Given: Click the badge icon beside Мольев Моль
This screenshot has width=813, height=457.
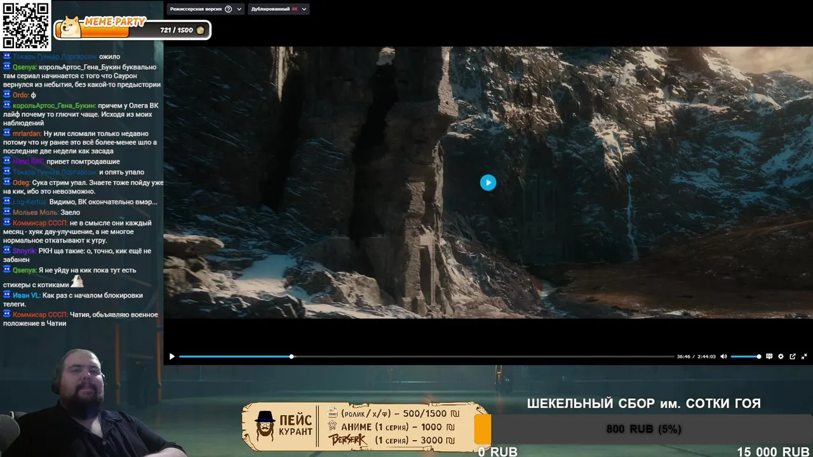Looking at the screenshot, I should coord(6,212).
